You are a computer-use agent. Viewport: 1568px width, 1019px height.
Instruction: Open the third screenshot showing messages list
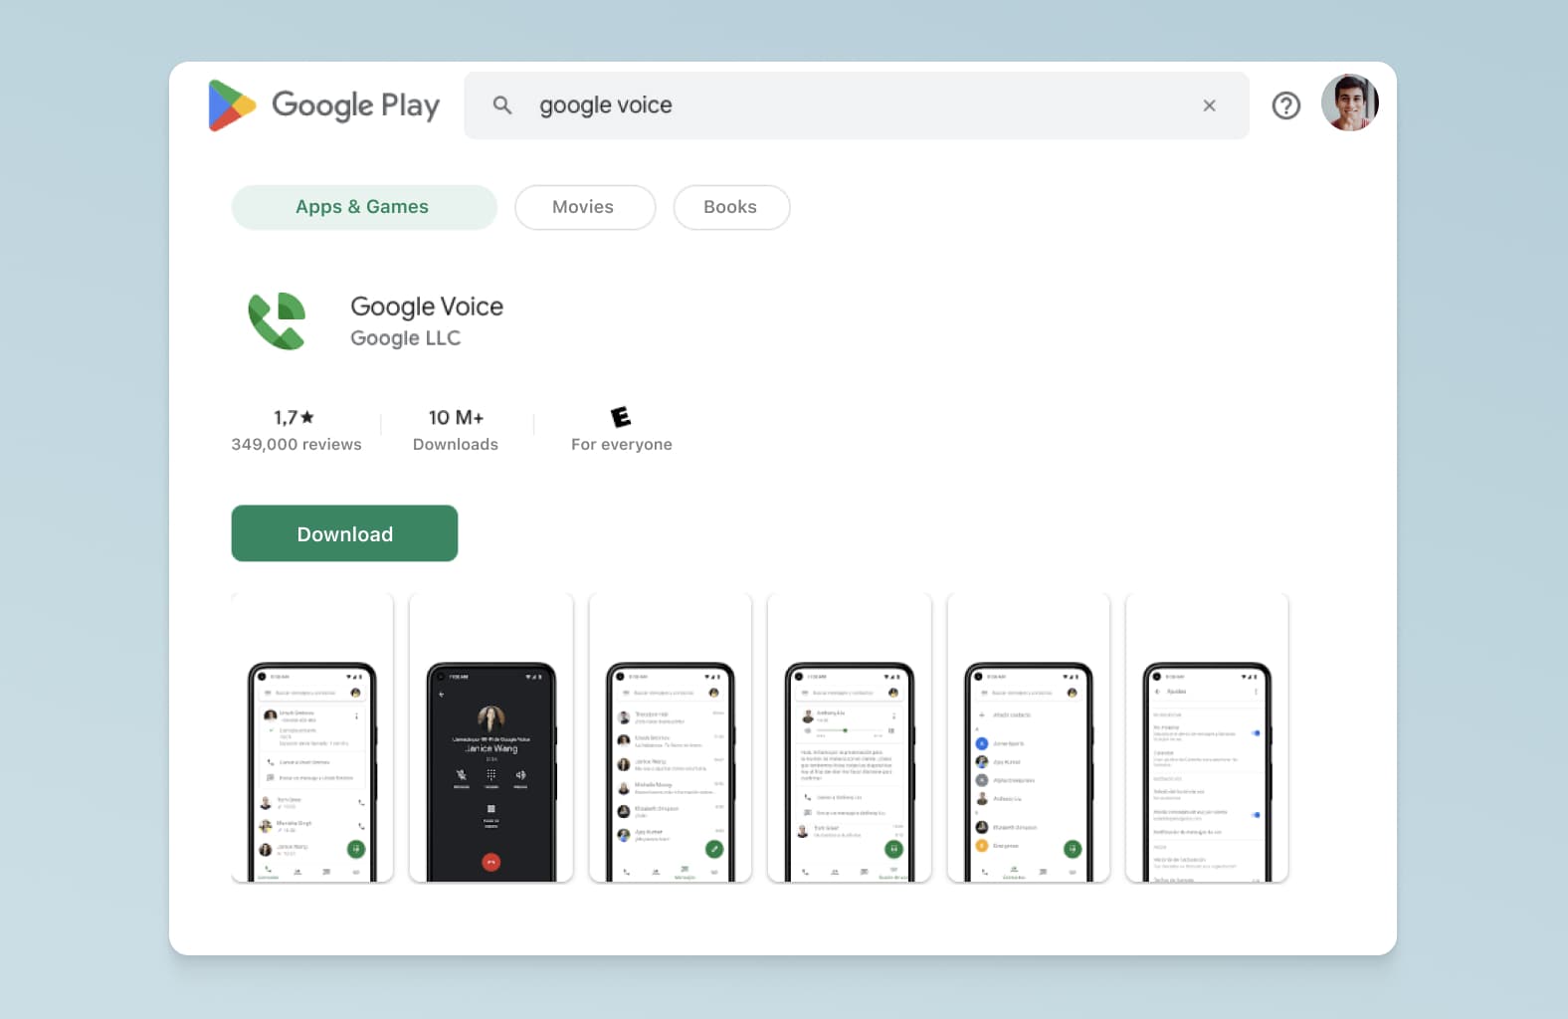tap(671, 737)
